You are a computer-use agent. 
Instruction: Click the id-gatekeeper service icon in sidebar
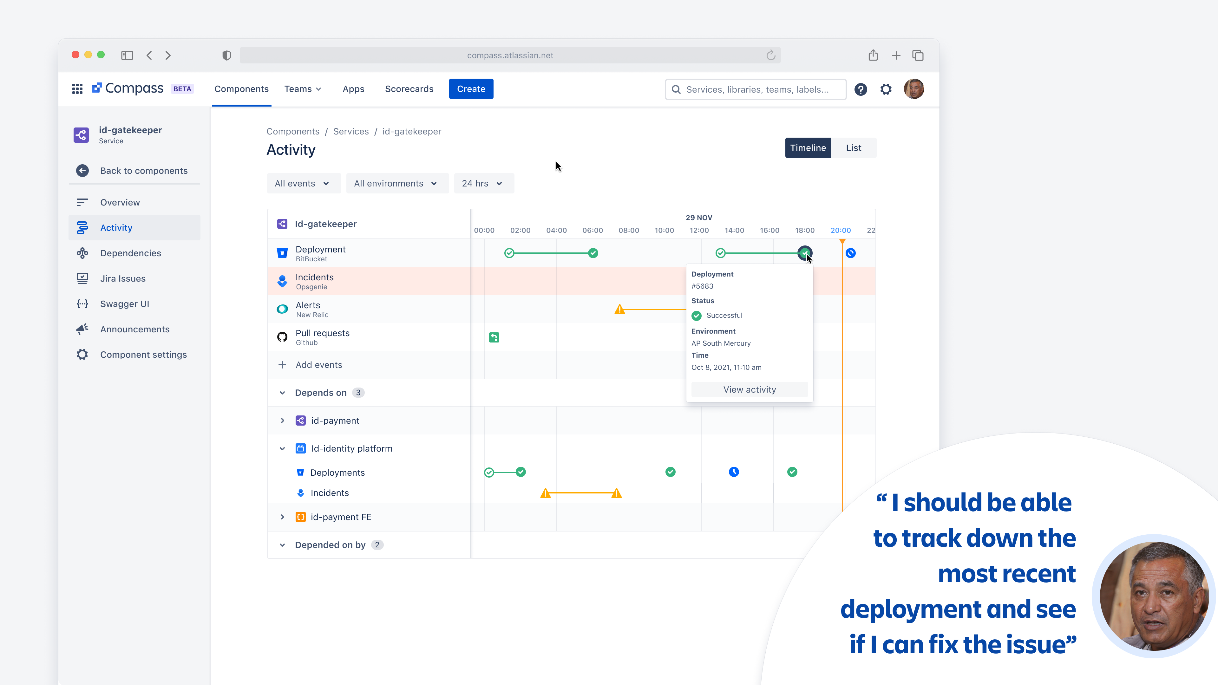click(81, 135)
